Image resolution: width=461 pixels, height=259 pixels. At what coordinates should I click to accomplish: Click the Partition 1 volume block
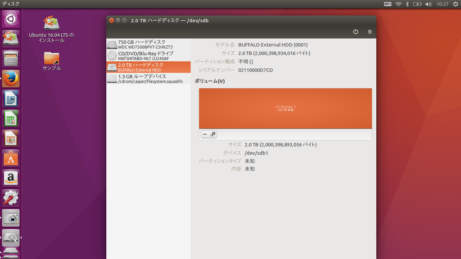coord(285,108)
